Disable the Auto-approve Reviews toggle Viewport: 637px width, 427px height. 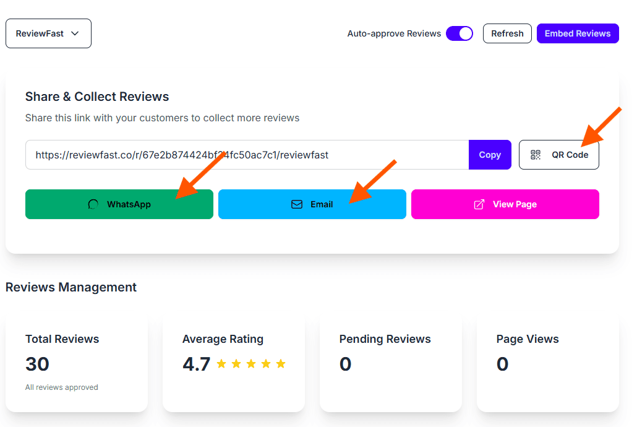(x=459, y=33)
